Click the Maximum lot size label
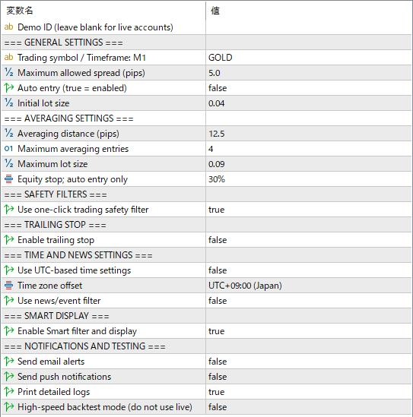 (52, 164)
